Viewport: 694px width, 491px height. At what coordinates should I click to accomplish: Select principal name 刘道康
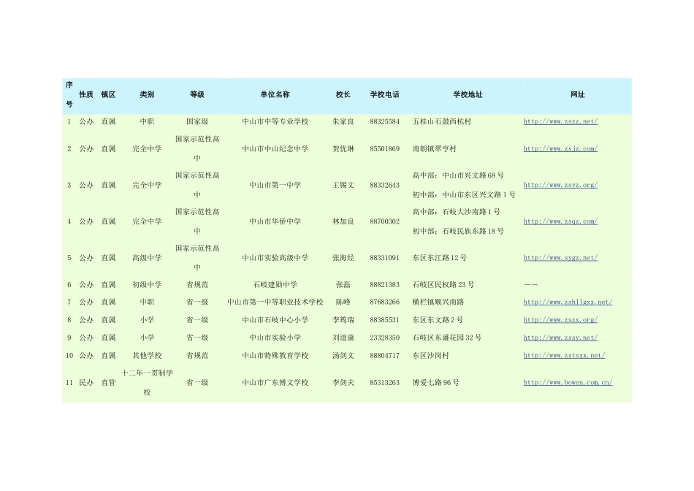tap(343, 338)
